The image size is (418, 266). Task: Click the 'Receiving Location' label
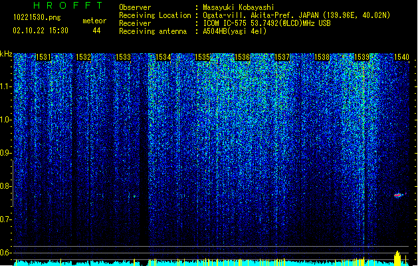pos(155,15)
